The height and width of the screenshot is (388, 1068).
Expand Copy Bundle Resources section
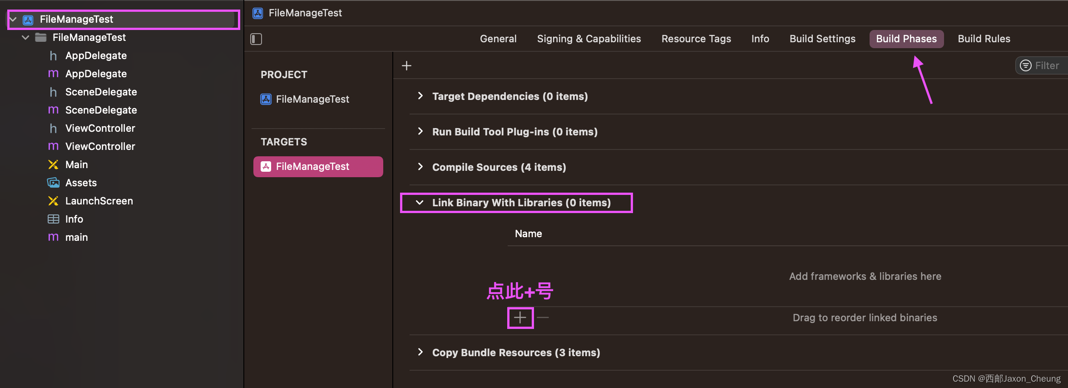(x=420, y=352)
